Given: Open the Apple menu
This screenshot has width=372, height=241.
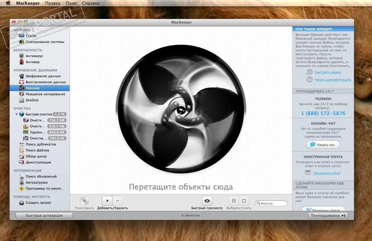Looking at the screenshot, I should pyautogui.click(x=8, y=3).
